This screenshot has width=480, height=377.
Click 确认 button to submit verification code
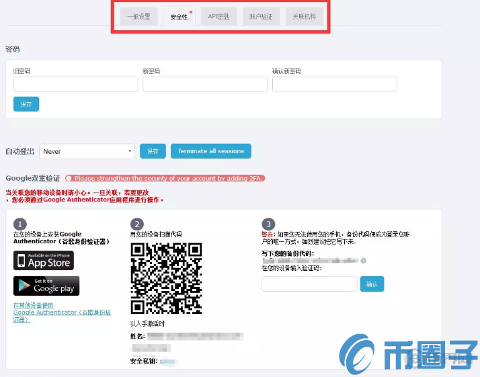click(372, 284)
